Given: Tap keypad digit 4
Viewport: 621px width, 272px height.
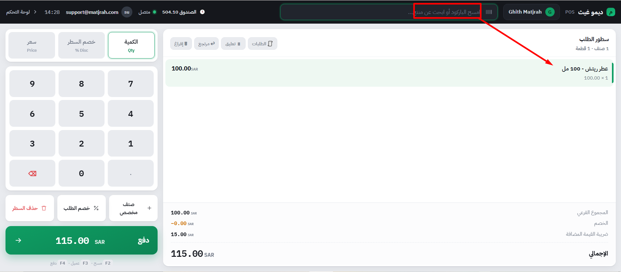Looking at the screenshot, I should point(131,114).
